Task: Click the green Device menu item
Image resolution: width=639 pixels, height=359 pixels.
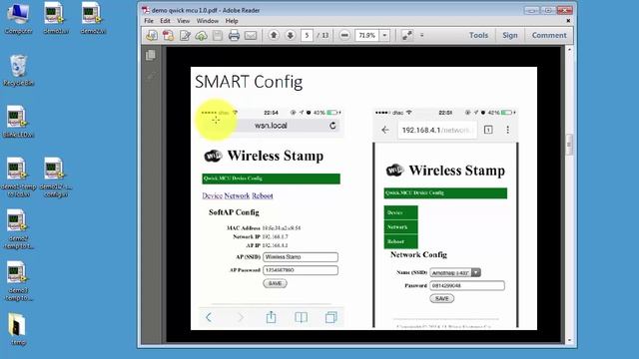Action: click(400, 212)
